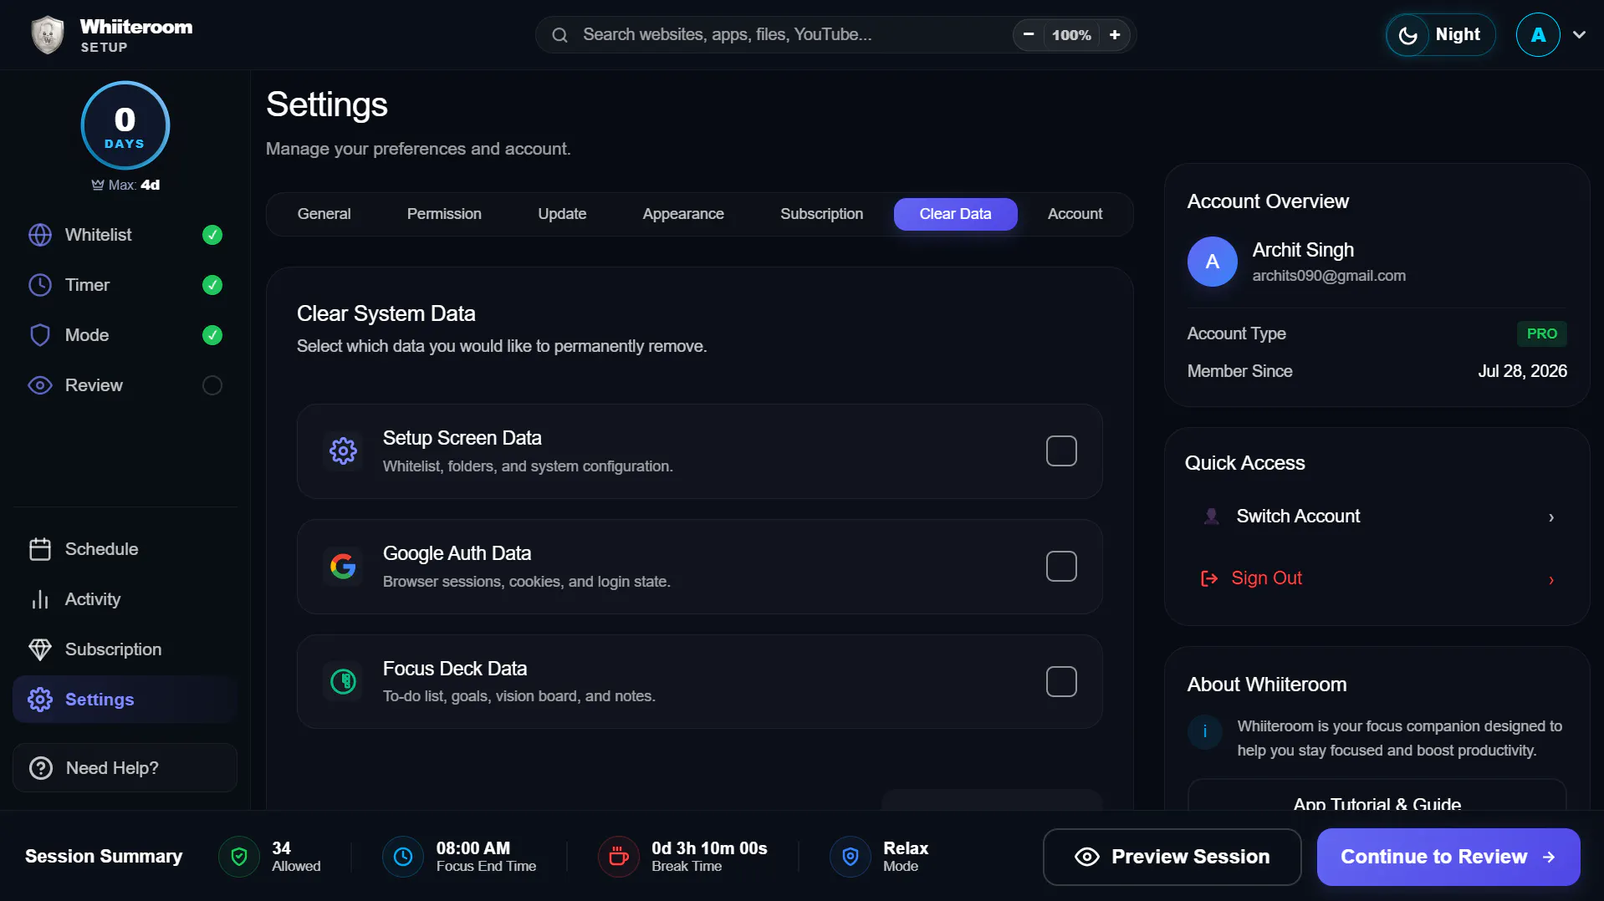The height and width of the screenshot is (901, 1604).
Task: Switch to the General tab
Action: click(x=324, y=214)
